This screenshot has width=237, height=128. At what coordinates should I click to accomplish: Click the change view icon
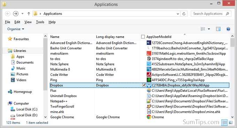tap(203, 29)
